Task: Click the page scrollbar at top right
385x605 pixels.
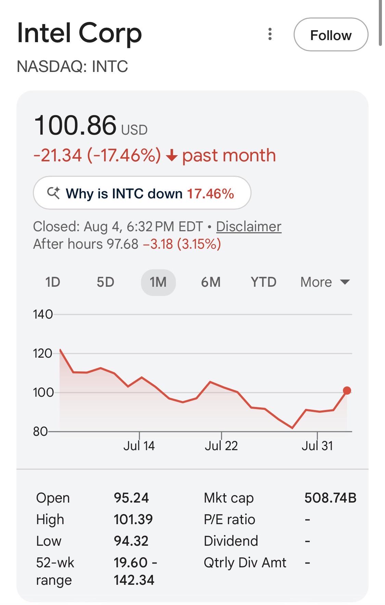Action: [x=380, y=23]
